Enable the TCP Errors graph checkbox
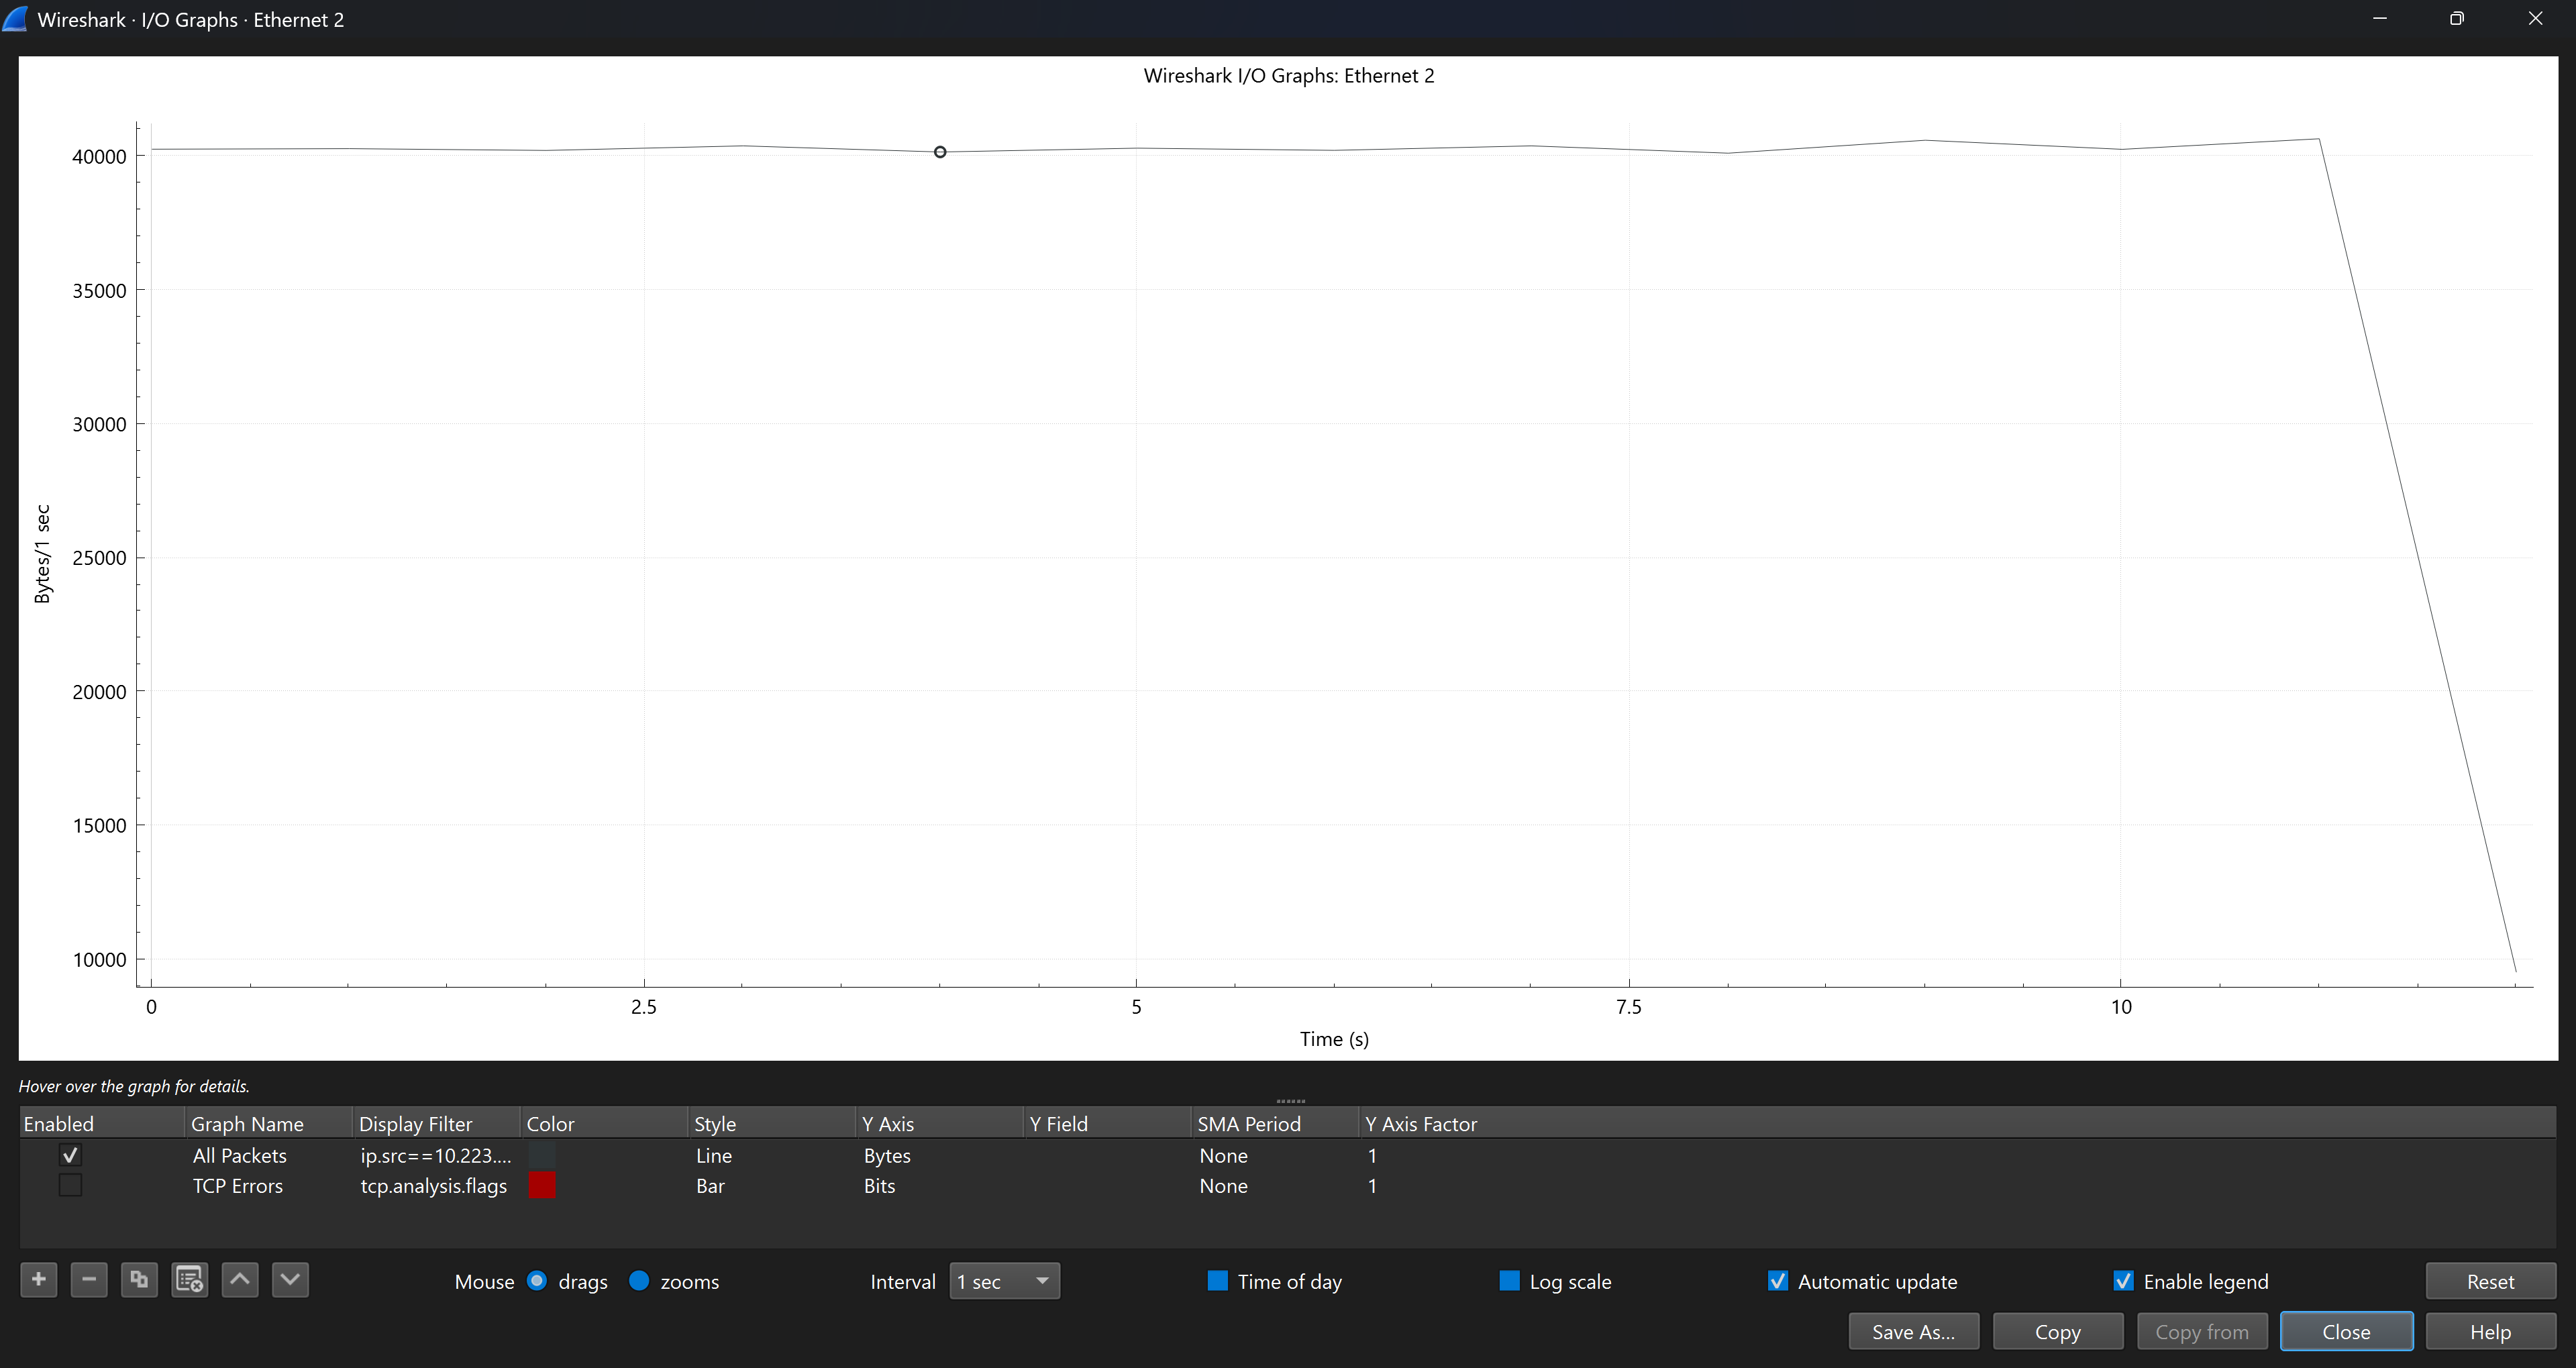 [70, 1185]
